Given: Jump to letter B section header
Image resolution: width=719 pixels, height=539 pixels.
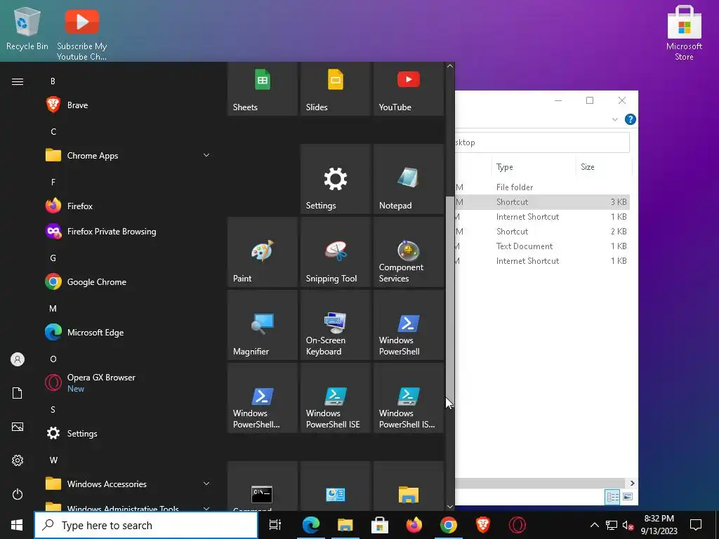Looking at the screenshot, I should (x=53, y=81).
